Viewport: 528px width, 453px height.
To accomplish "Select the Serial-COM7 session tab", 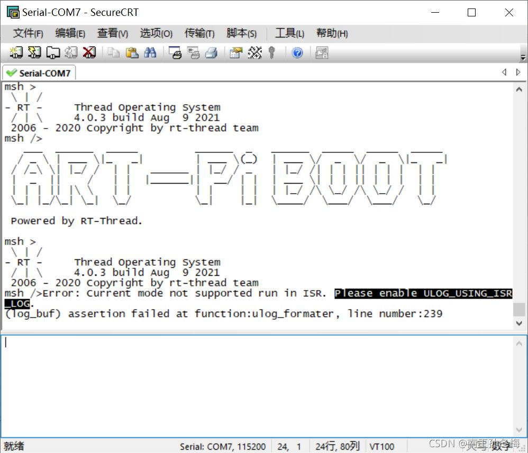I will tap(39, 73).
